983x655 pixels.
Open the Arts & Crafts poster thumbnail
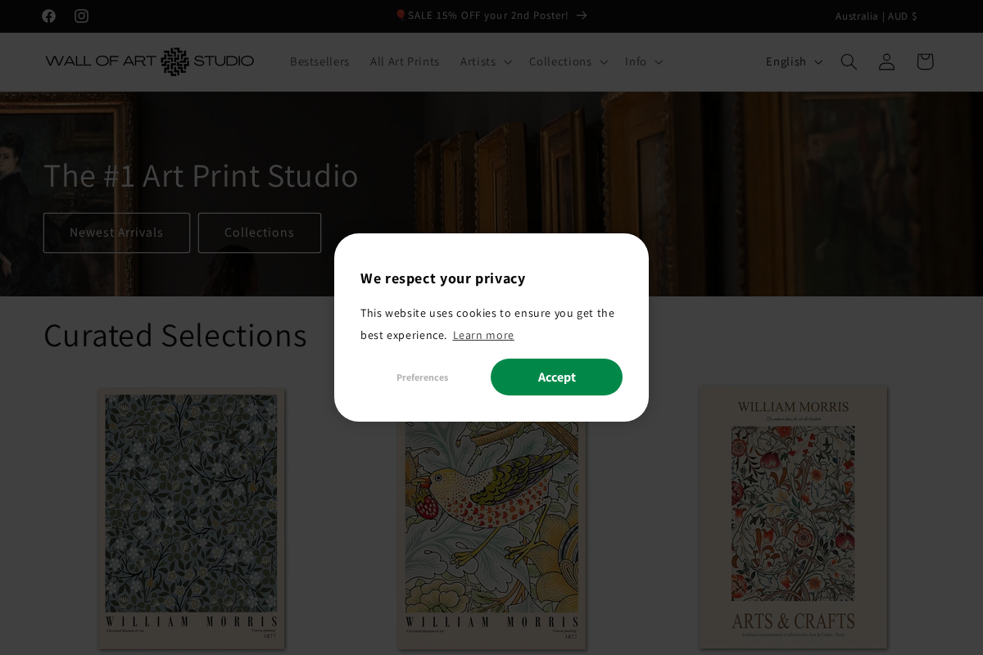pyautogui.click(x=793, y=516)
